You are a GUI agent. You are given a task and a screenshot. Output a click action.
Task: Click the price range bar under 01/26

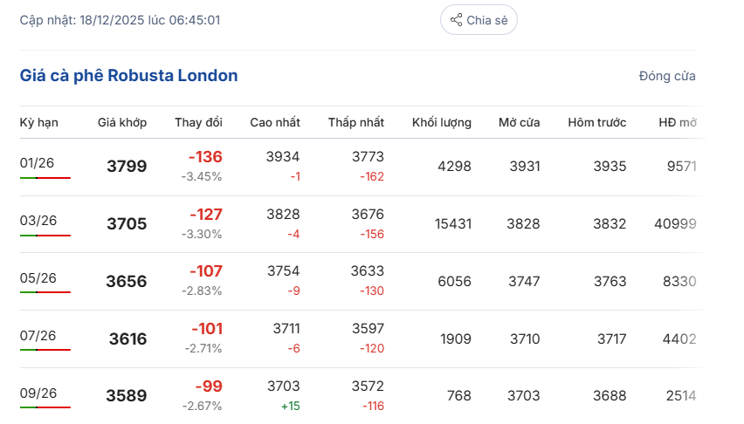coord(45,178)
